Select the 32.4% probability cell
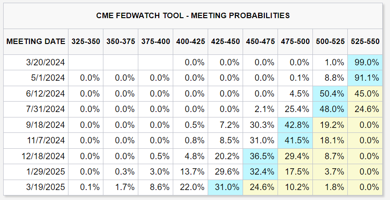The image size is (390, 200). coord(261,171)
